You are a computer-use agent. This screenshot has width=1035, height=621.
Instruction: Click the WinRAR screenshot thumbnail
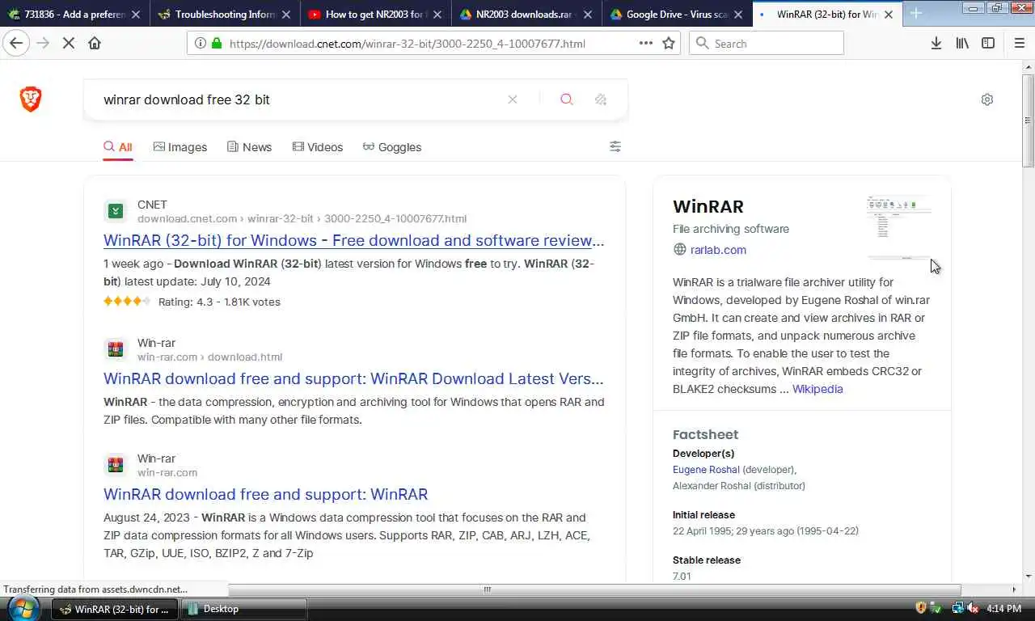pos(899,227)
